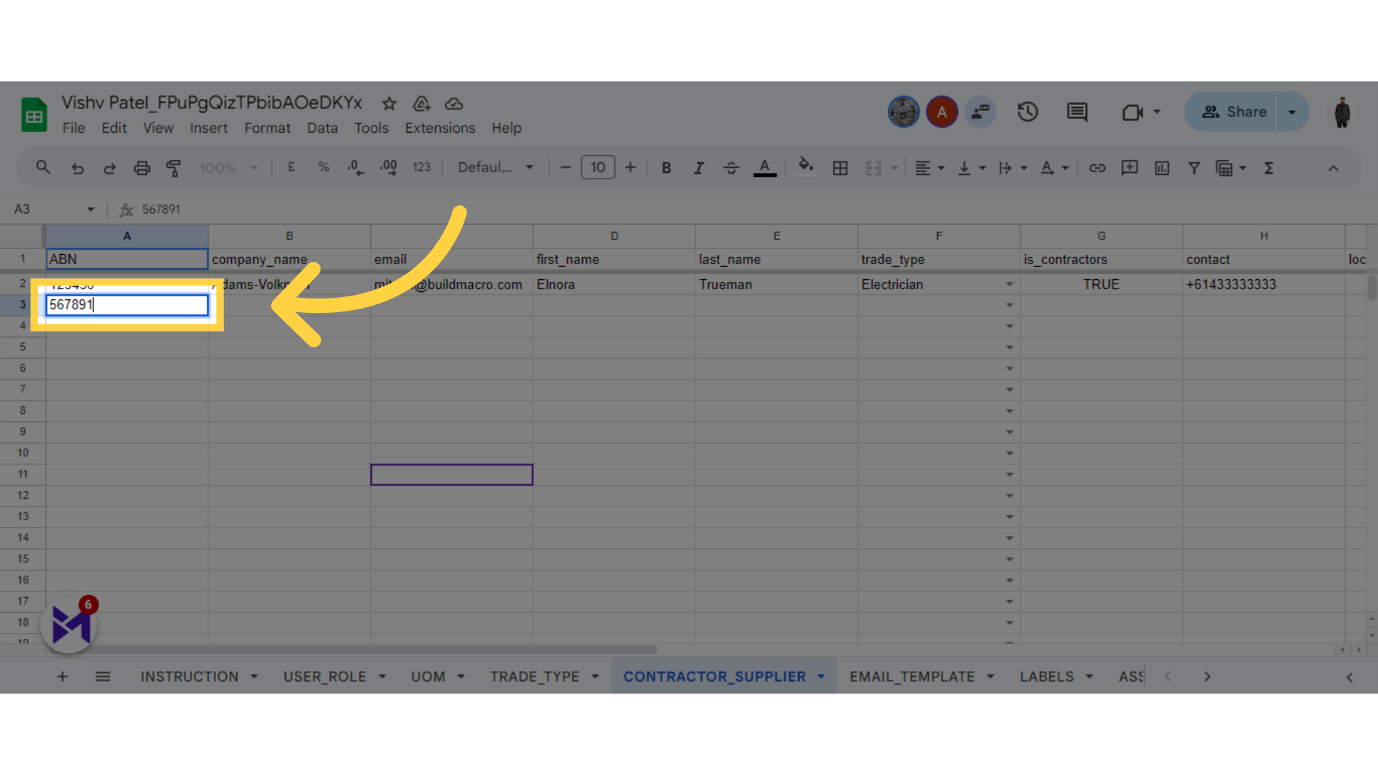Click the paint bucket fill icon

805,169
